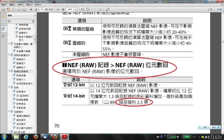Select the 影像大小 bookmark
This screenshot has width=224, height=140.
pos(21,79)
